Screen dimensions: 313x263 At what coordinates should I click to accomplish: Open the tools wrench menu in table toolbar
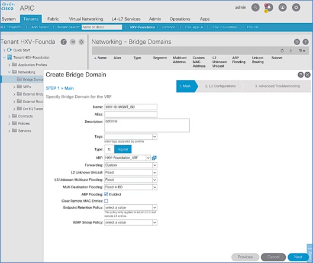[302, 51]
